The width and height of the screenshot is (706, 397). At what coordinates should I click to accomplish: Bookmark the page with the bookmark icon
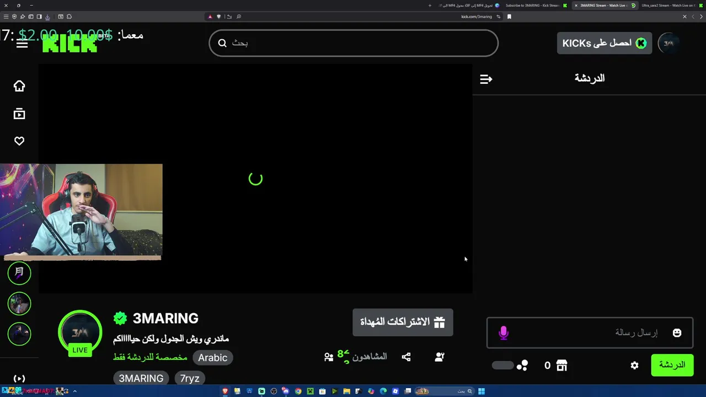click(509, 17)
